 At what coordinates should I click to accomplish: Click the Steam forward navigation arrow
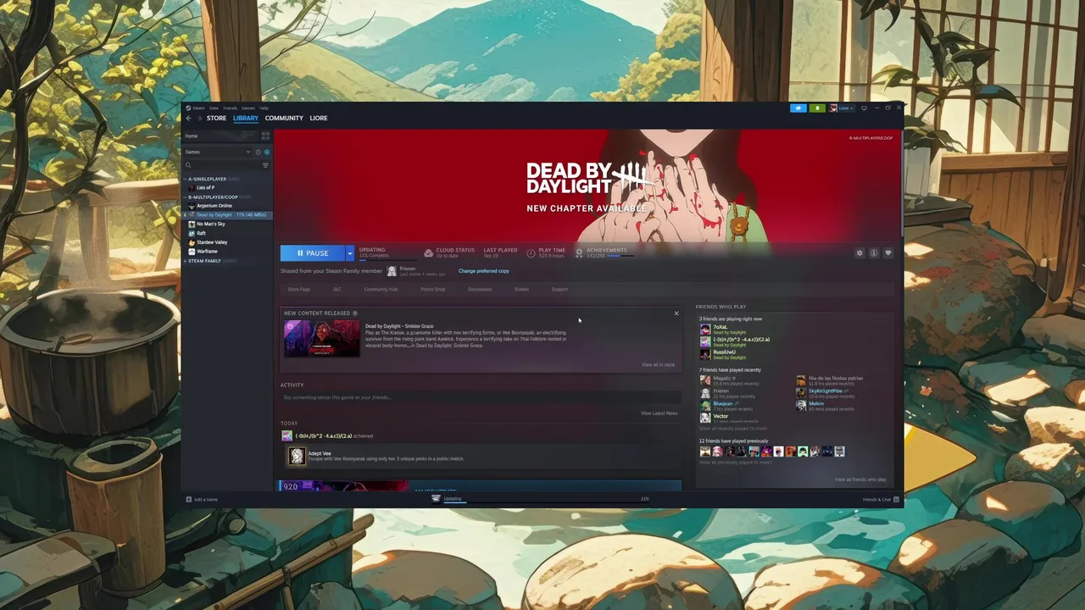point(199,118)
